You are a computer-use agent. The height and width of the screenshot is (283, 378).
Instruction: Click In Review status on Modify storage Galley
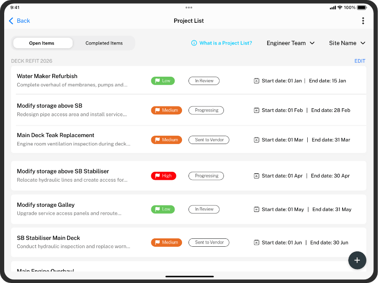[x=204, y=210]
